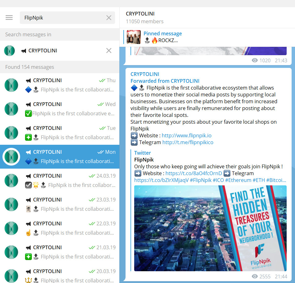Open the Forwarded from CRYPTOLINI link
Screen dimensions: 295x283
point(165,81)
